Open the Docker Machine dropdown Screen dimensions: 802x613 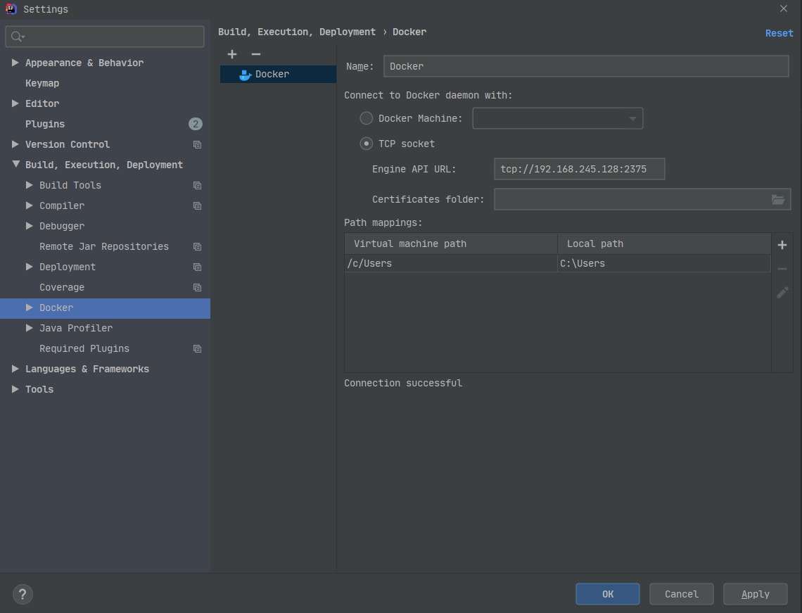(x=558, y=118)
